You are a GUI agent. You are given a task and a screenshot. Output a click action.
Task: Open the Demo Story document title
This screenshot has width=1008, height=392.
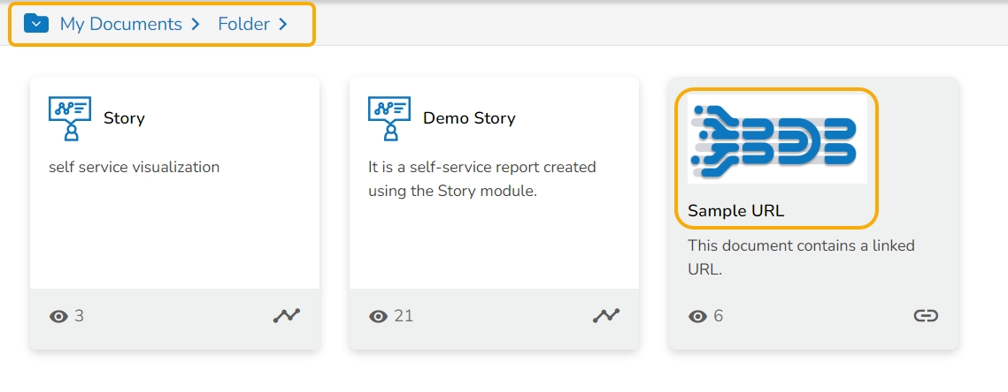point(469,118)
